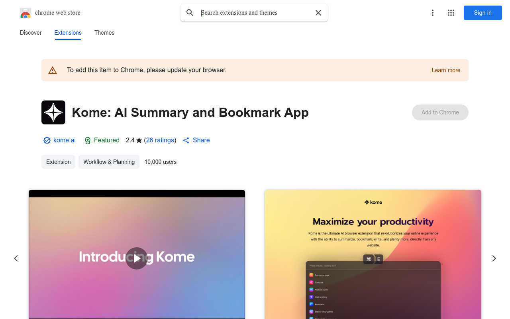The width and height of the screenshot is (510, 319).
Task: Go to the next screenshot
Action: (494, 258)
